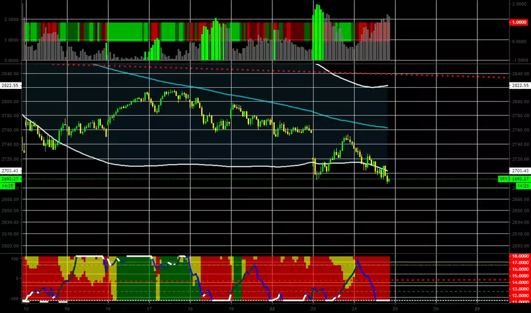Click the red 1.0000 value label in the top indicator scale
This screenshot has height=313, width=531.
tap(519, 22)
